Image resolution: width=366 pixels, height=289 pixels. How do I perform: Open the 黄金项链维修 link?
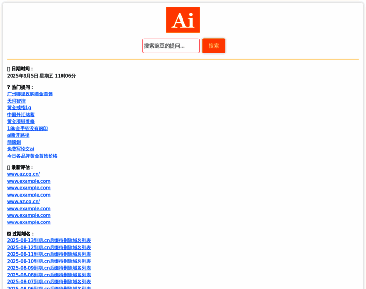(x=21, y=121)
